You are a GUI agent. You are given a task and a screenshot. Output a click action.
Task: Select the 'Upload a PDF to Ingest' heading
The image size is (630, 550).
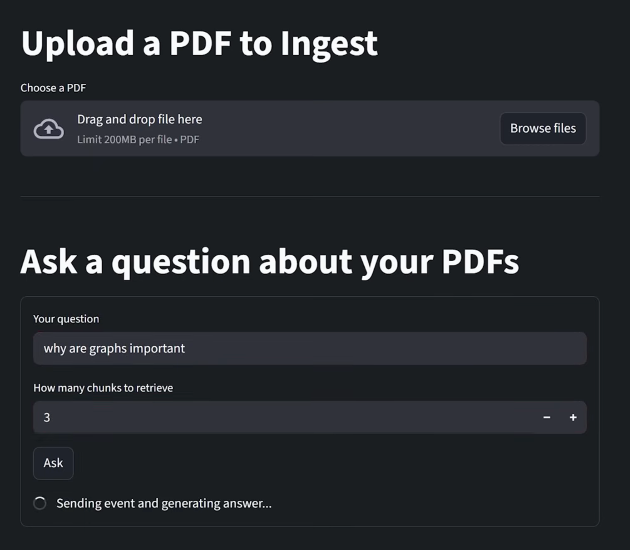[x=200, y=44]
